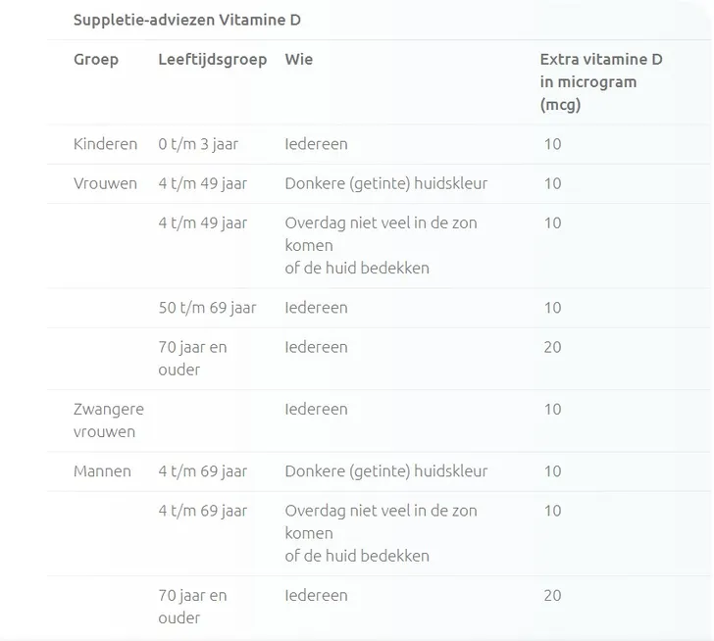Click "Iedereen" in the Kinderen row
The width and height of the screenshot is (714, 641).
316,144
